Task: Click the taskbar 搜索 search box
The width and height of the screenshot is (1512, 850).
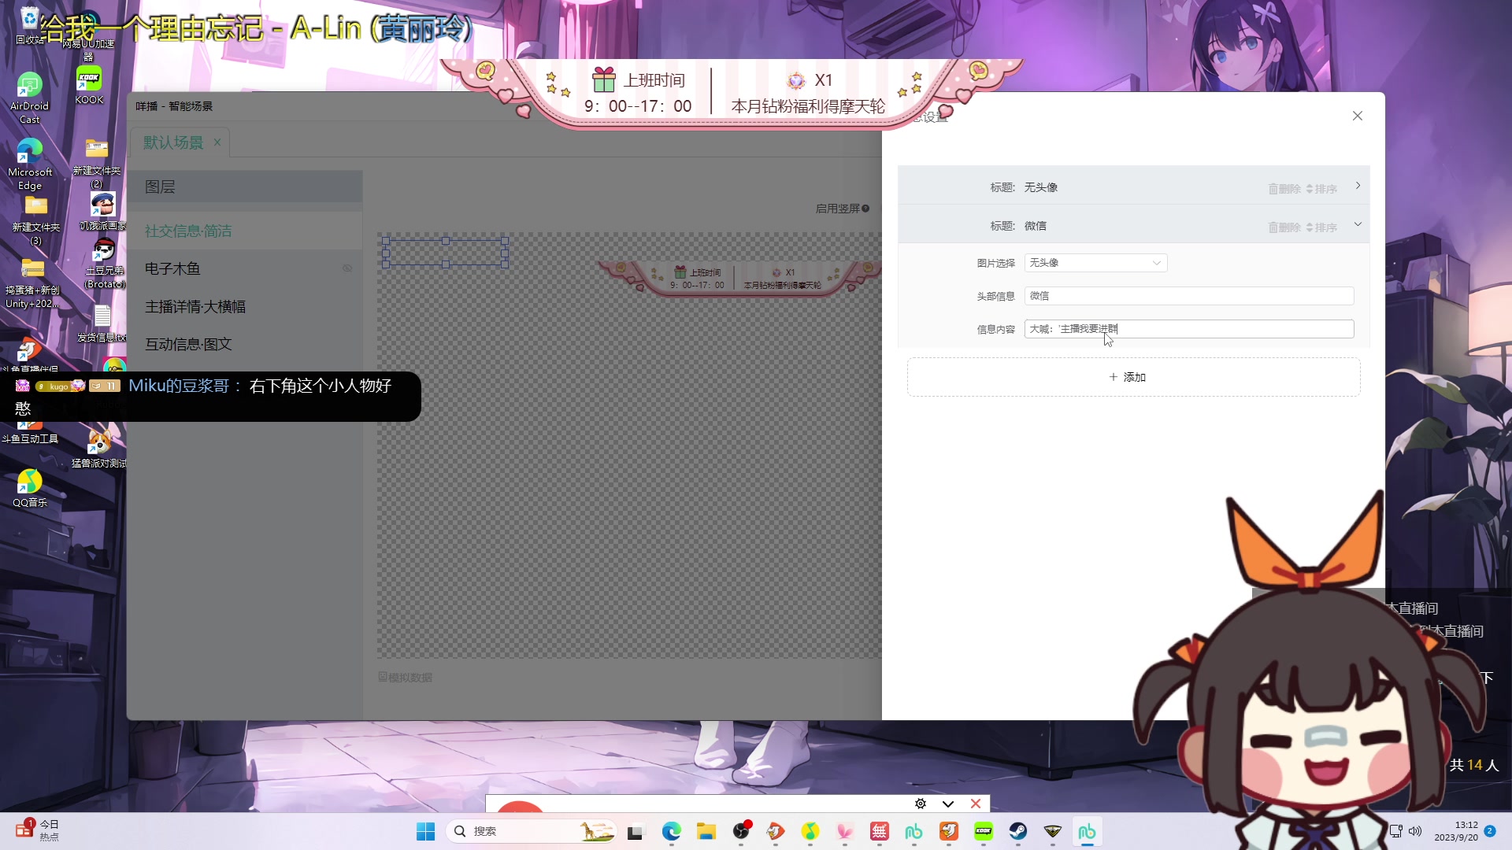Action: click(532, 831)
